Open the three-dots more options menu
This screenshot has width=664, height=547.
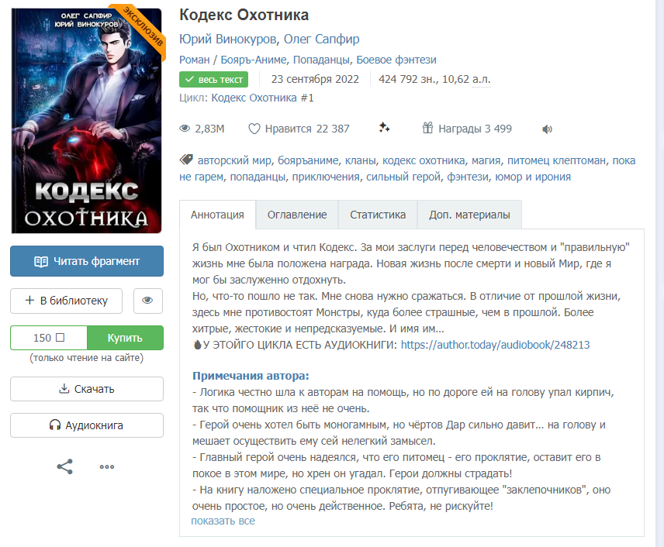107,467
